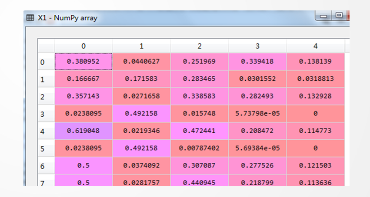The width and height of the screenshot is (370, 197).
Task: Select cell with value 0.208472
Action: [257, 131]
